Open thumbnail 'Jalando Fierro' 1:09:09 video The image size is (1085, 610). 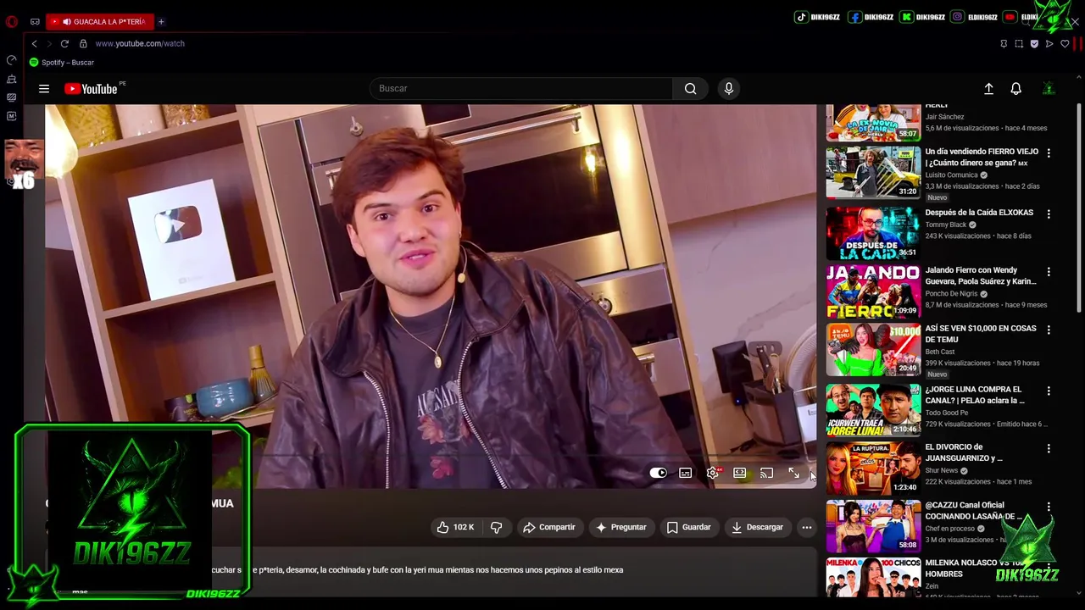(x=873, y=291)
